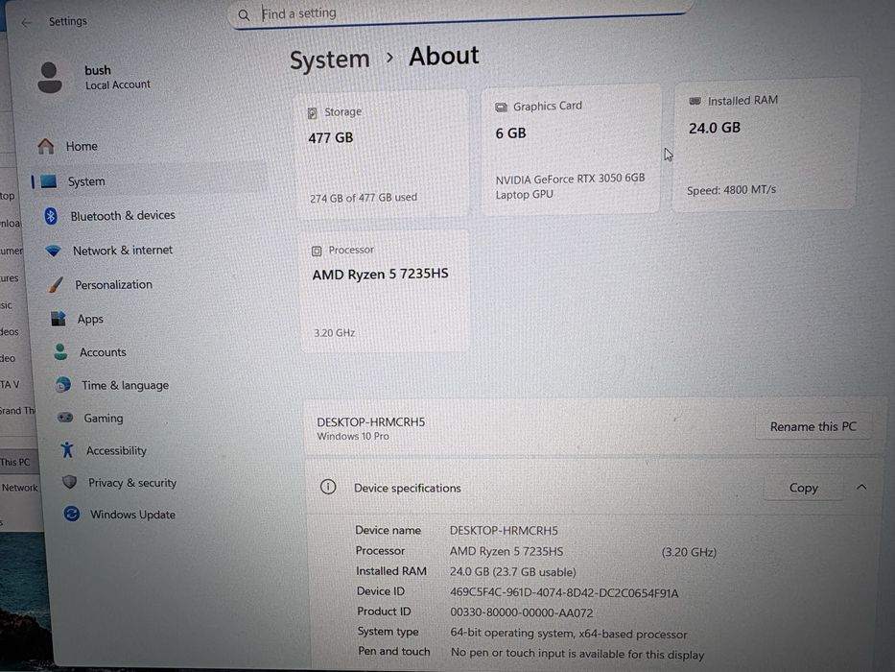Click the Device specifications info icon
The height and width of the screenshot is (672, 895).
click(x=328, y=487)
